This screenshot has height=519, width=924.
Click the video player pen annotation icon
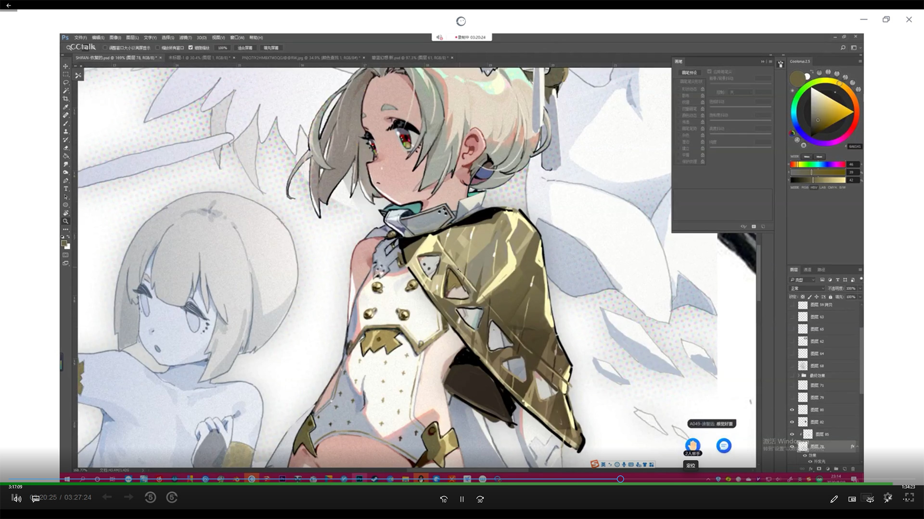[x=834, y=499]
